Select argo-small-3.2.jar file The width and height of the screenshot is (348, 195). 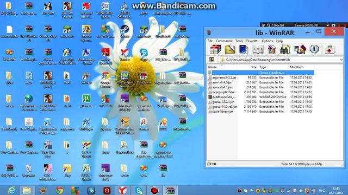click(x=261, y=77)
